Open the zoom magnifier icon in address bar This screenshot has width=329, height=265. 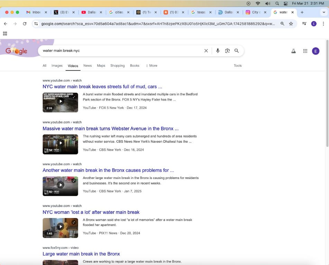coord(282,24)
